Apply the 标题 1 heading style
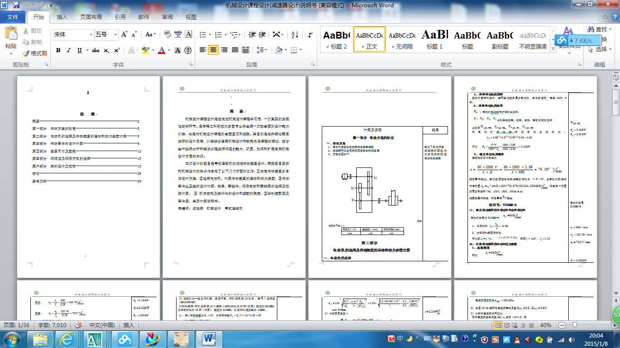Viewport: 620px width, 348px height. [x=434, y=39]
